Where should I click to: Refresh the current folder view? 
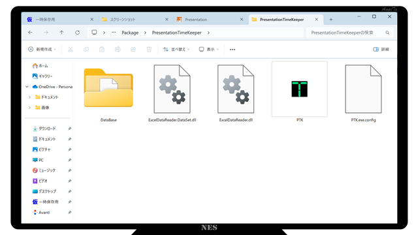pos(77,33)
